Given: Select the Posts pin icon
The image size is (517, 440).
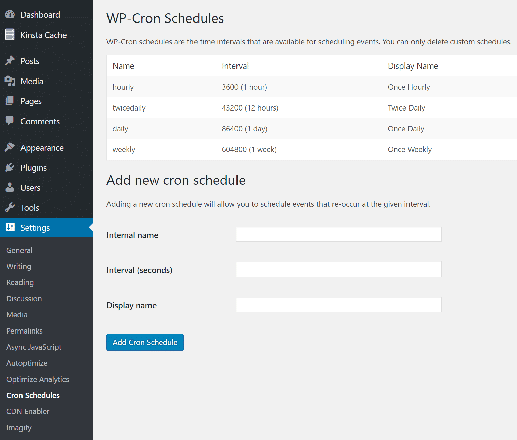Looking at the screenshot, I should pyautogui.click(x=10, y=61).
